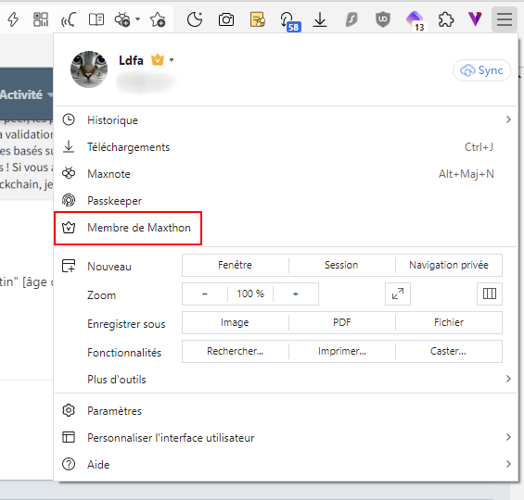Save page as Image
This screenshot has width=524, height=500.
click(x=235, y=322)
